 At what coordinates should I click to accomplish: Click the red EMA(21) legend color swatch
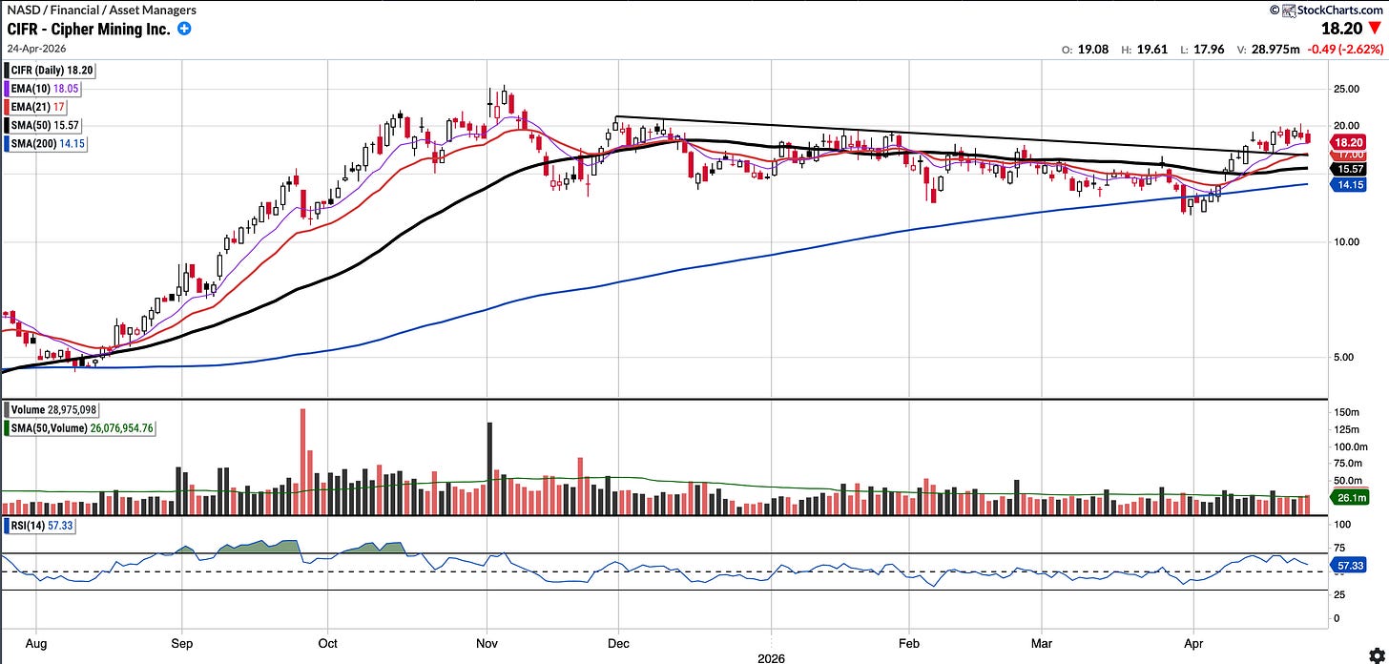6,107
